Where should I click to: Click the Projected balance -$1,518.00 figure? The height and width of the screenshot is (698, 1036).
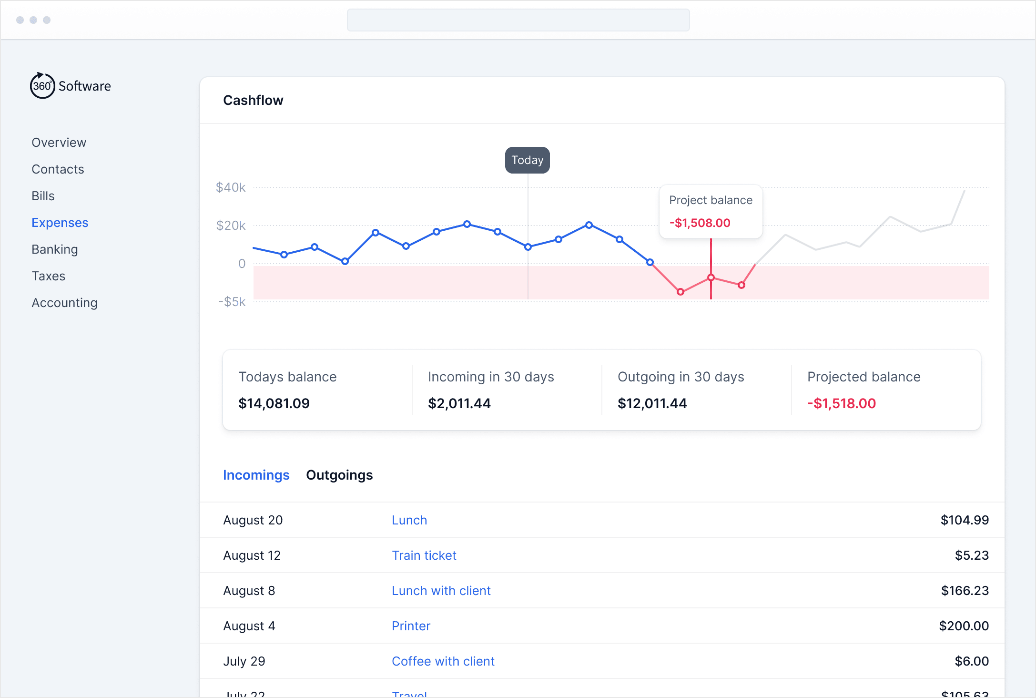[x=841, y=403]
